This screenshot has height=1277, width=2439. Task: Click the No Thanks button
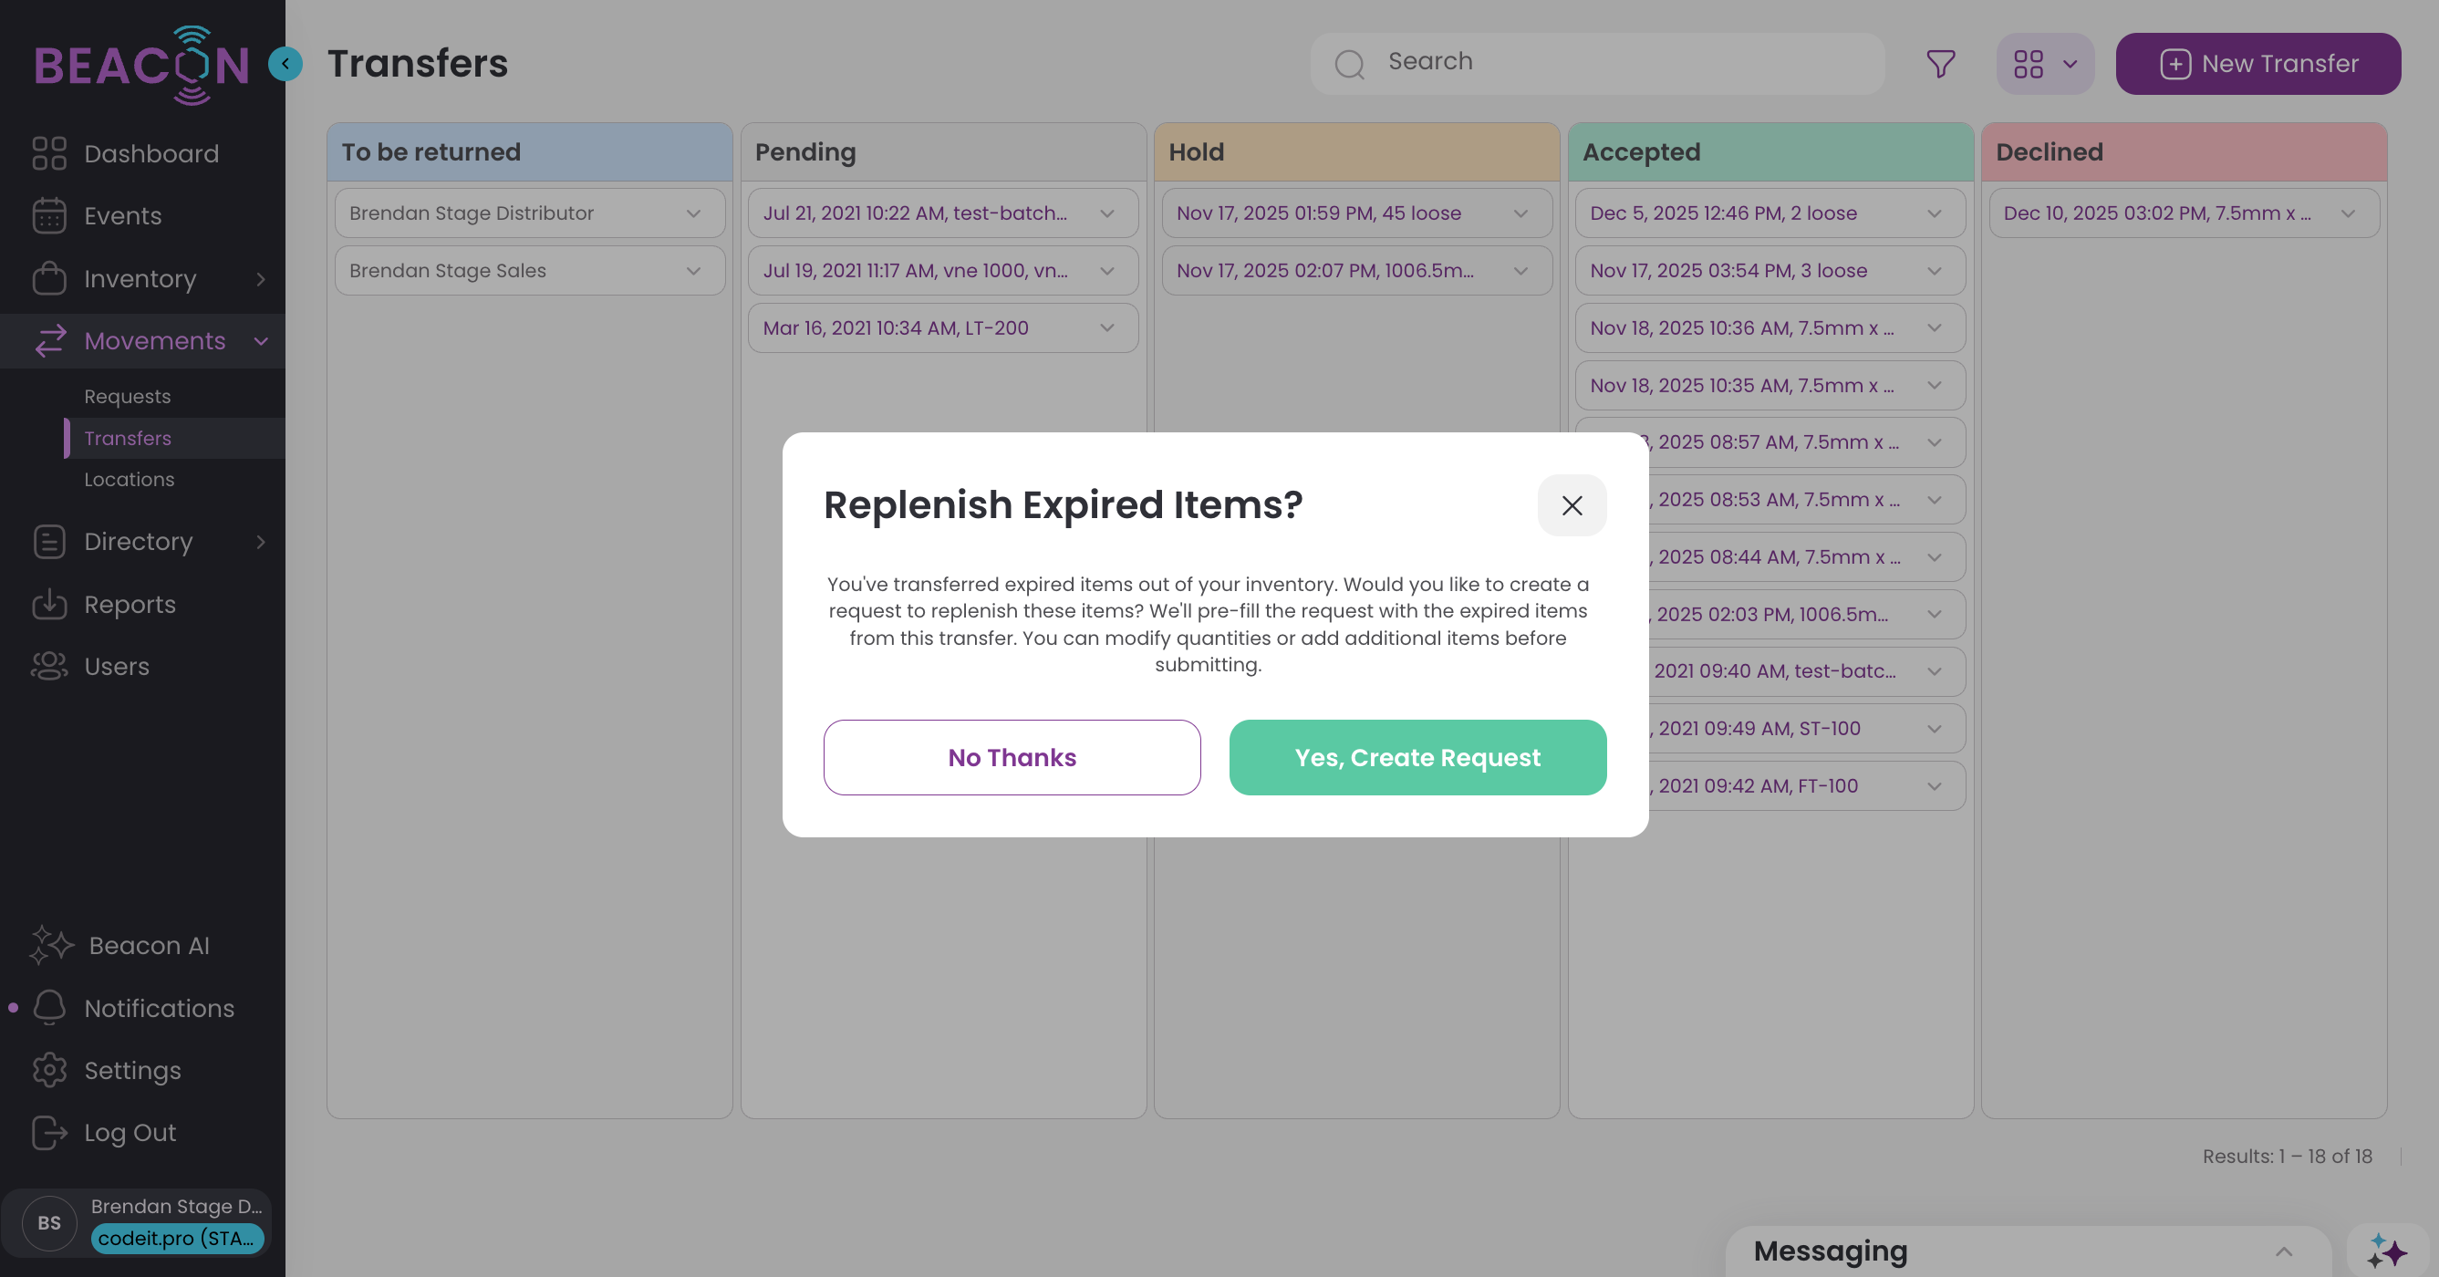click(1012, 757)
